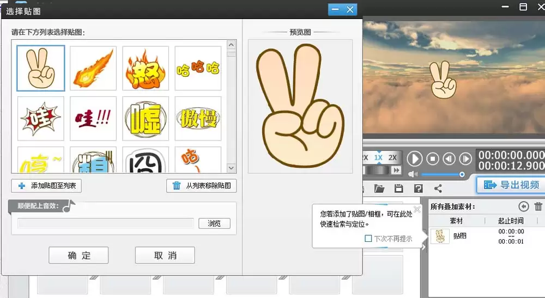Viewport: 545px width, 298px height.
Task: Click 从列表移除贴图 button
Action: (201, 186)
